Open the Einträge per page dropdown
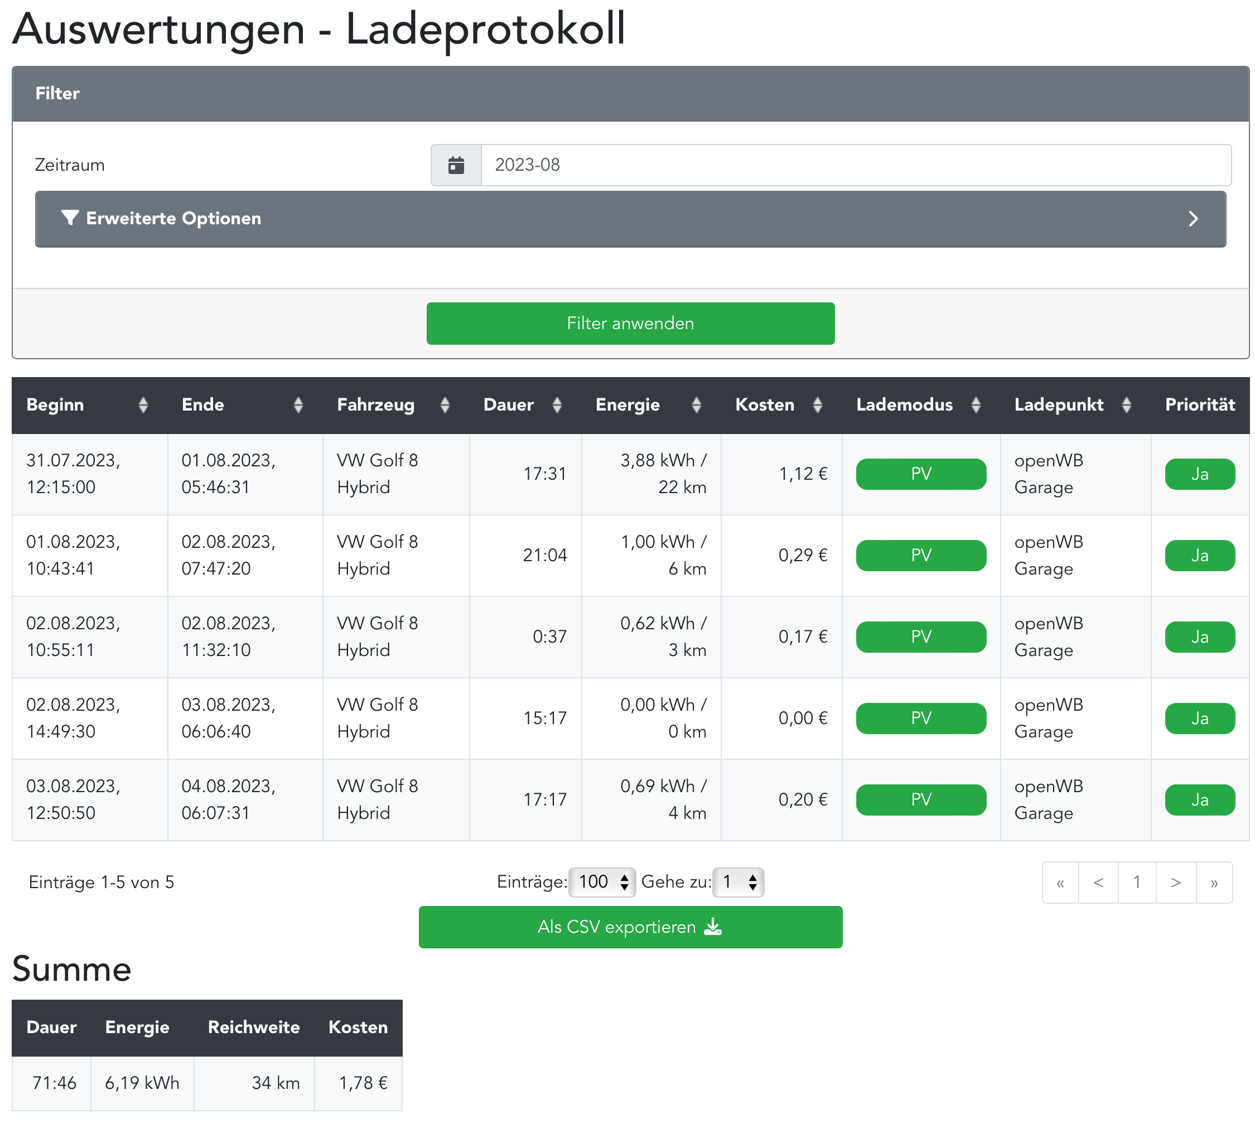 (602, 881)
